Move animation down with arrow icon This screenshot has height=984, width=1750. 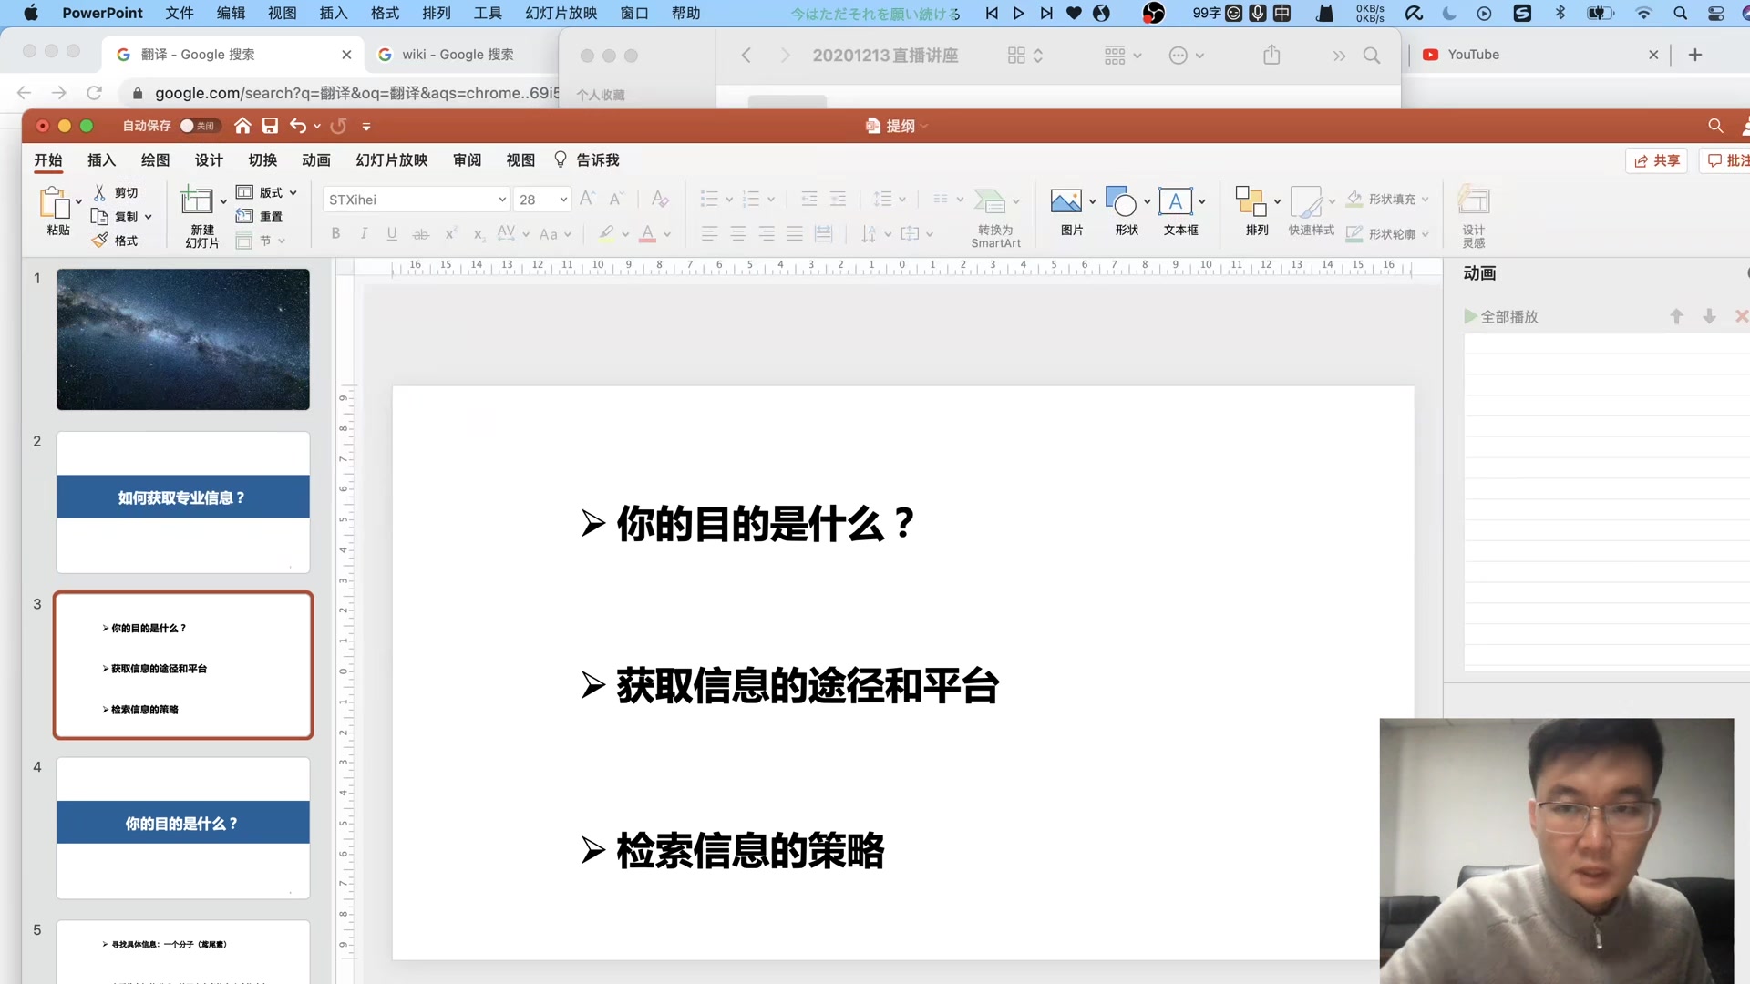[1709, 316]
